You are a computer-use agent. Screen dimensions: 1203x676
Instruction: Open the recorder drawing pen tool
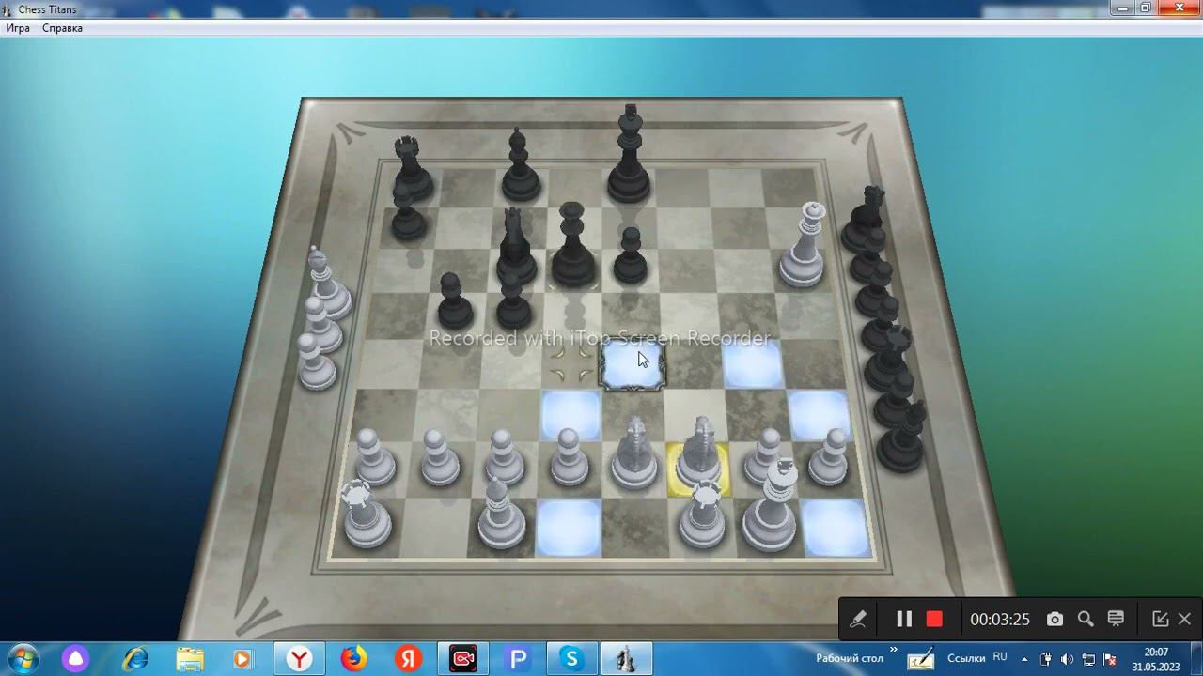tap(857, 619)
